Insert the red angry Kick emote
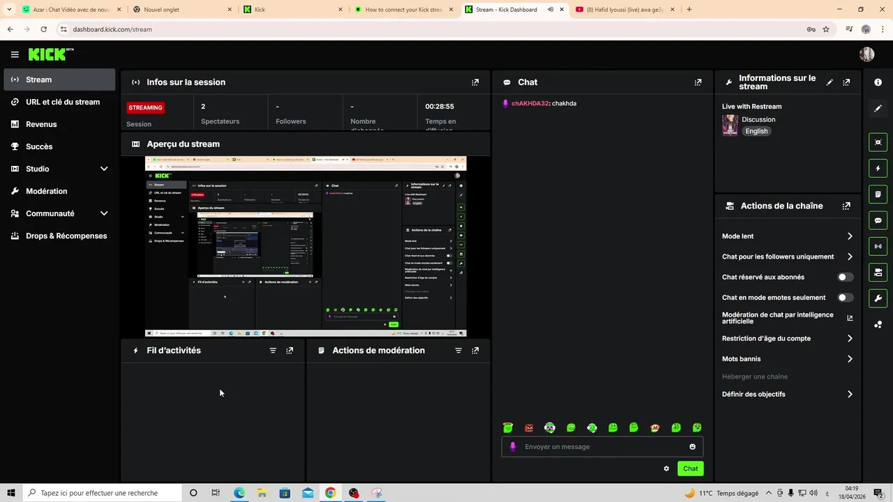Viewport: 893px width, 502px height. [x=529, y=427]
